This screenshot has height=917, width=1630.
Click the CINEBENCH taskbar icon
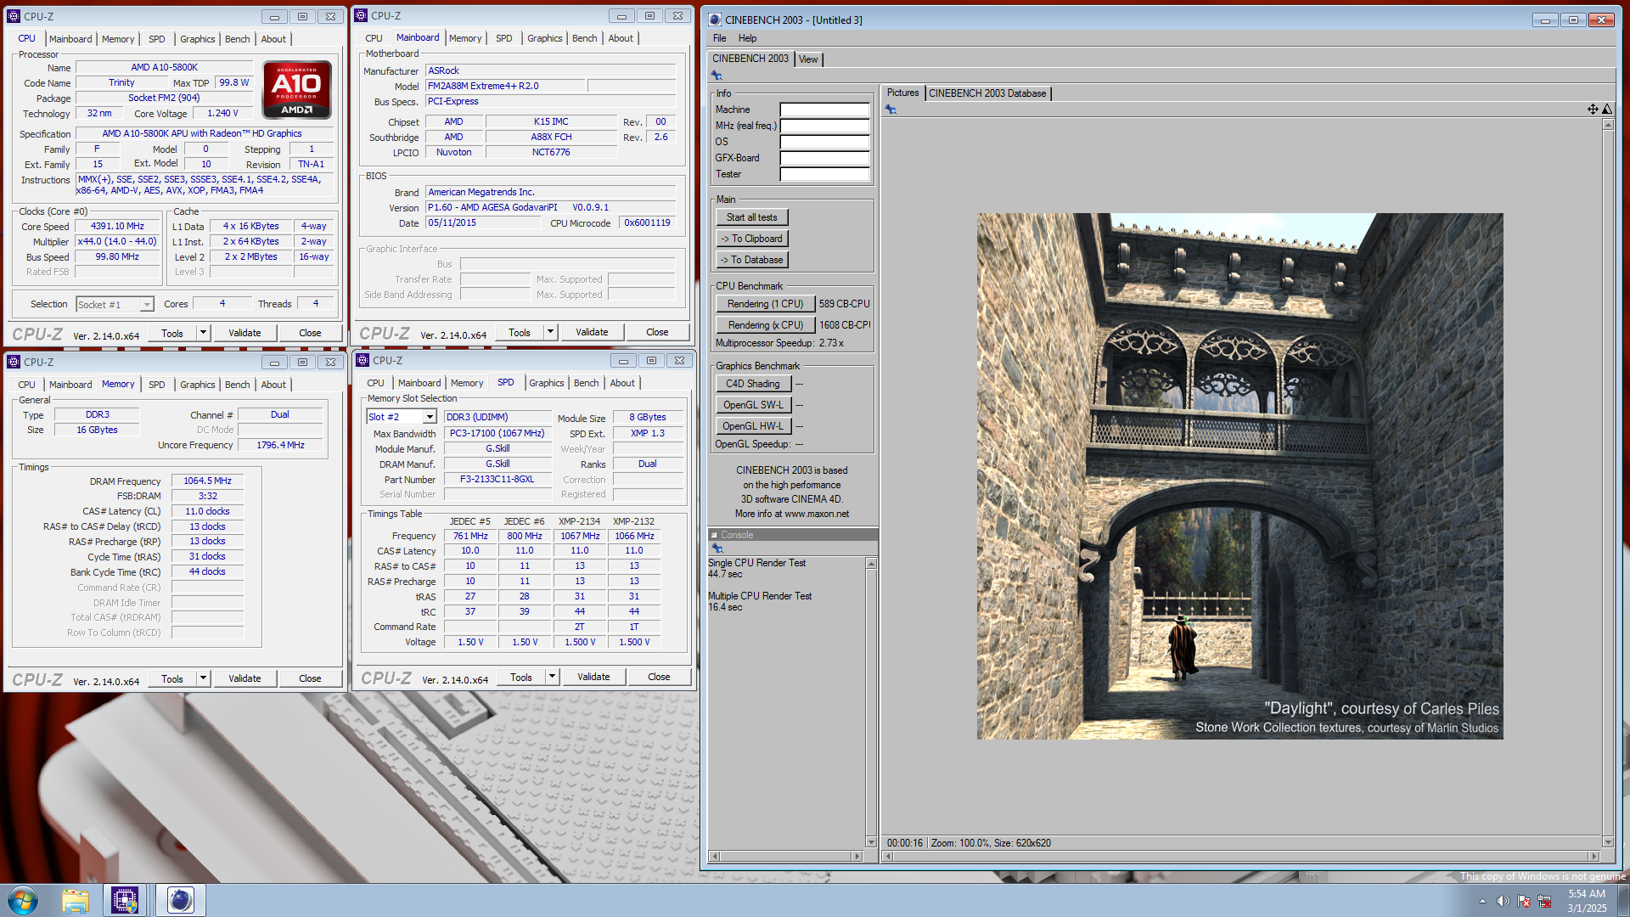(180, 900)
